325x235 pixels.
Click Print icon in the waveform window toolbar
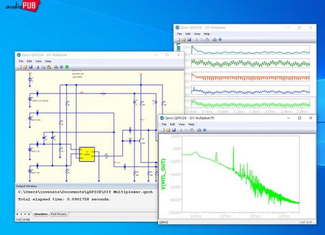click(x=215, y=39)
